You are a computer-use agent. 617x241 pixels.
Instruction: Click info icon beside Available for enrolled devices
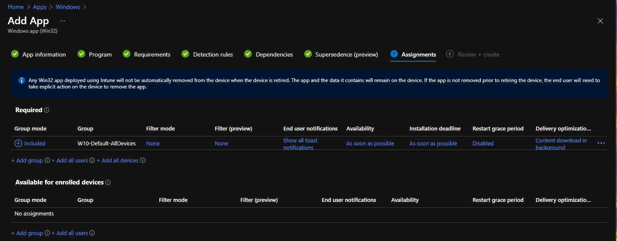tap(108, 182)
